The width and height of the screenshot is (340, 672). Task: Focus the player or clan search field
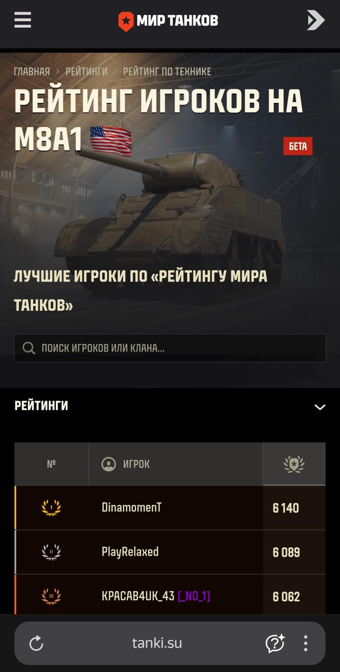pyautogui.click(x=170, y=348)
